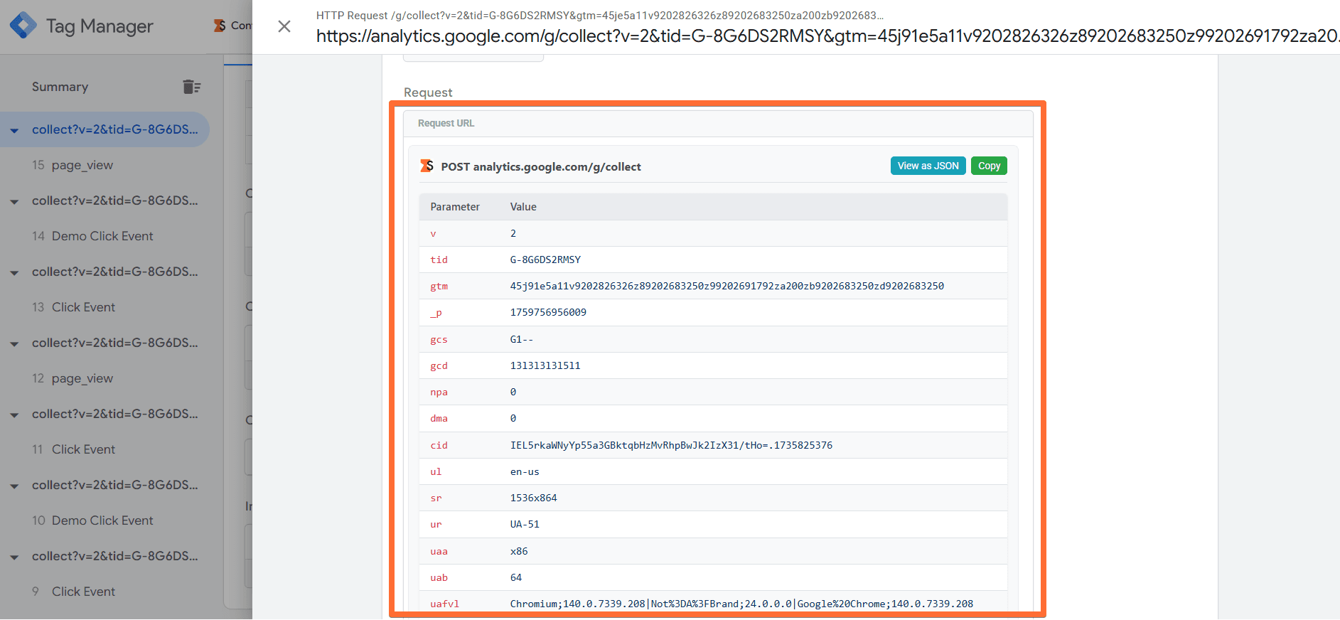Open event 13 Click Event
The width and height of the screenshot is (1340, 620).
(x=83, y=307)
